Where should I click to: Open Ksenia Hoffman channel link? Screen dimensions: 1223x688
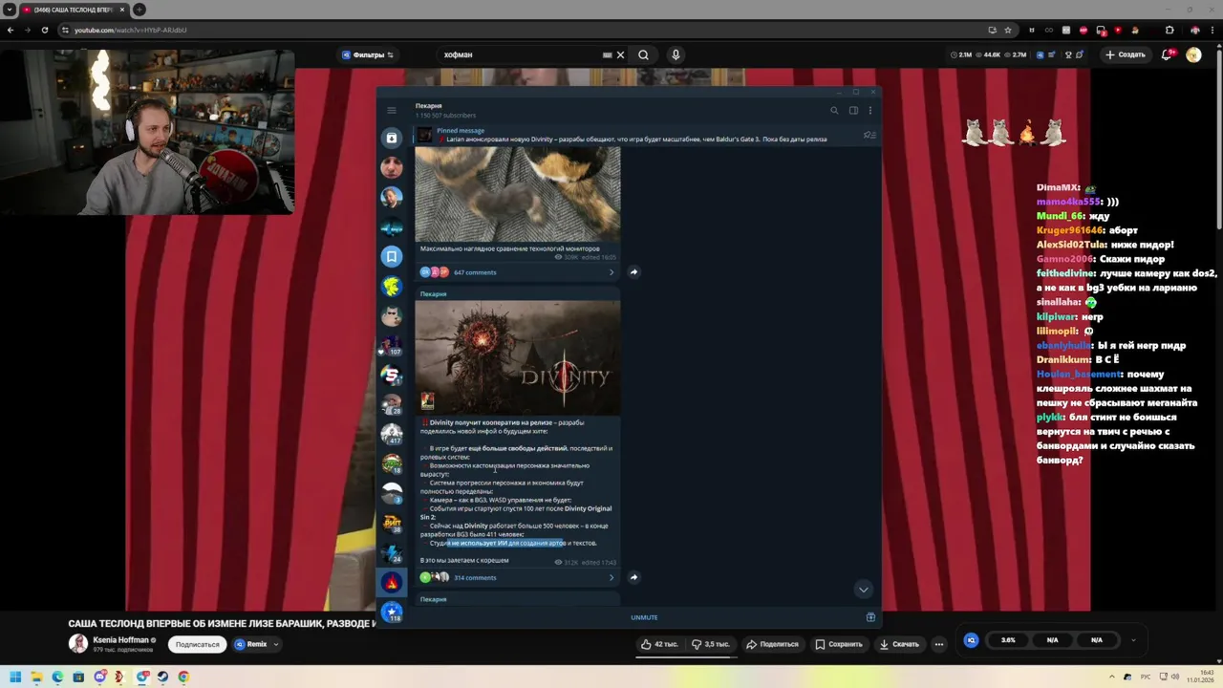(120, 639)
